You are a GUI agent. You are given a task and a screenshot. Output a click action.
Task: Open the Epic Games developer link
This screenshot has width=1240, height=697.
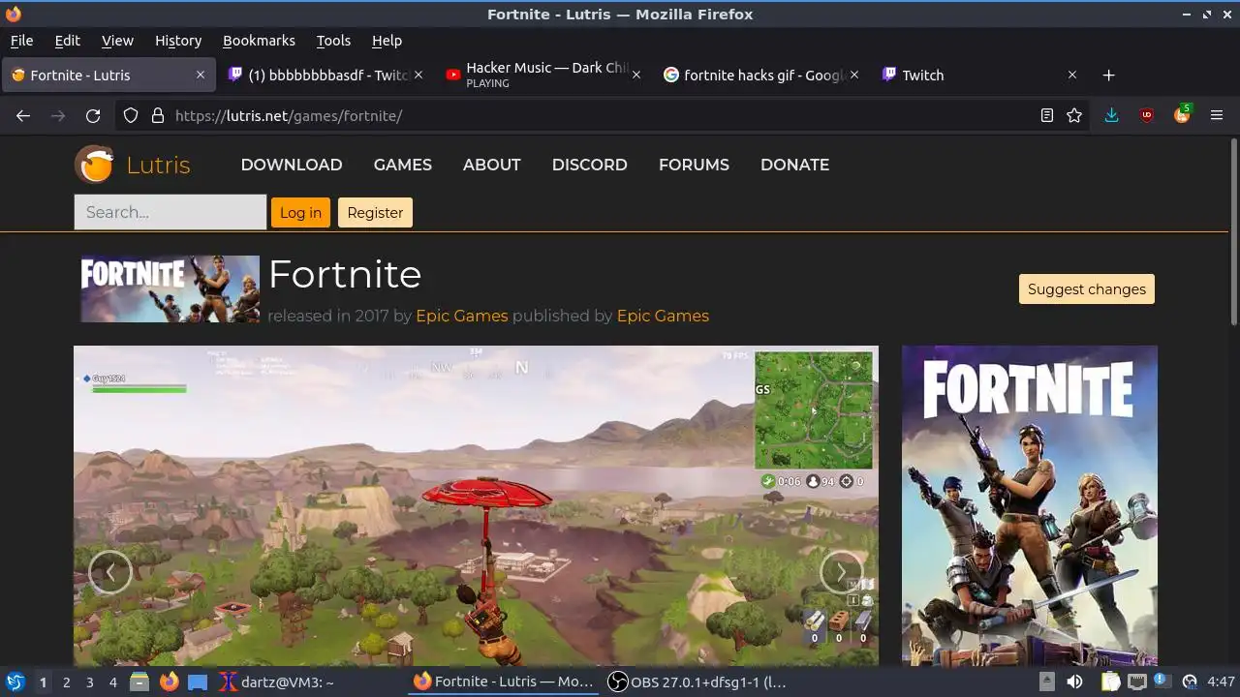tap(462, 316)
